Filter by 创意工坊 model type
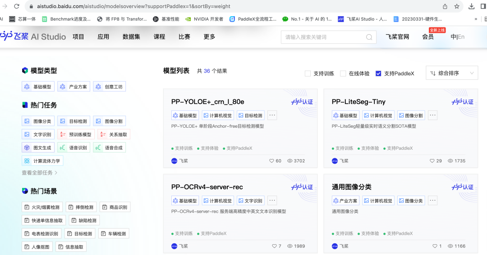 click(109, 86)
